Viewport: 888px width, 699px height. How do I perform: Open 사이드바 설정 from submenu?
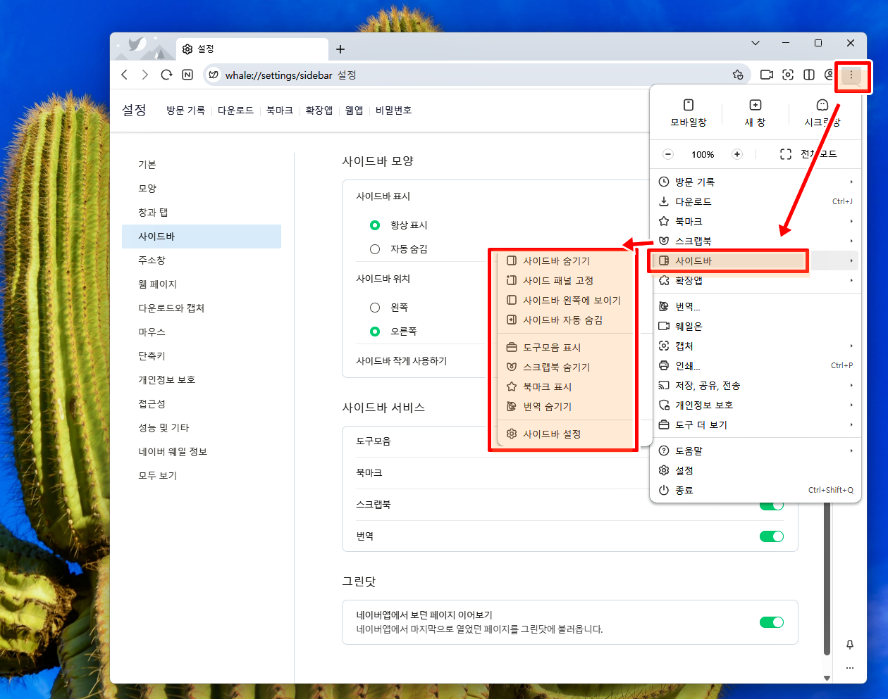567,434
